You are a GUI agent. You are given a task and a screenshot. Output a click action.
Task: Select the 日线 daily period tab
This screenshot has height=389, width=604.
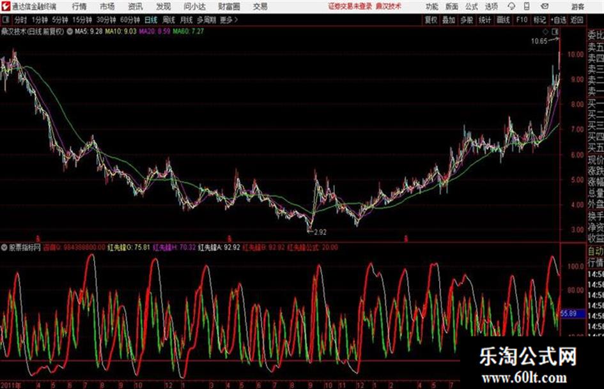[151, 20]
